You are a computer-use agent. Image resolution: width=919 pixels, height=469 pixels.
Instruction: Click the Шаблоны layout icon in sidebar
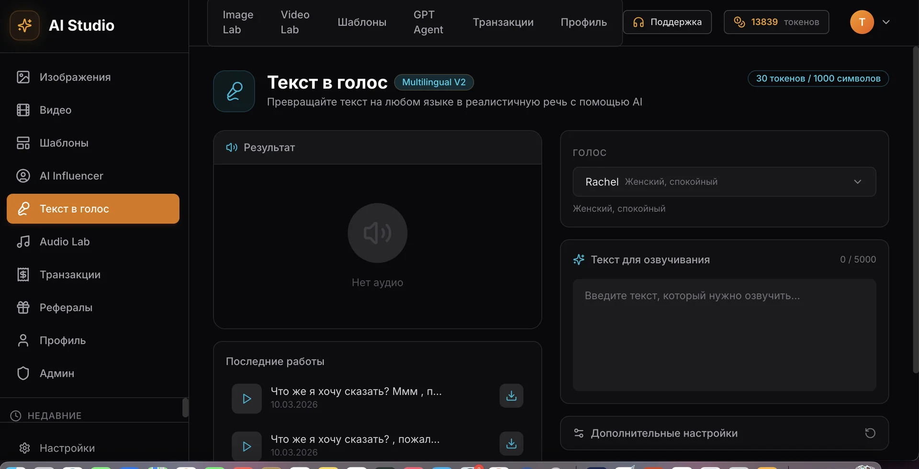(23, 143)
